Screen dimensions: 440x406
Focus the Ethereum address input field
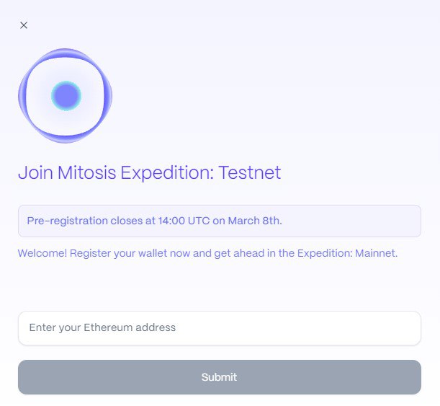(220, 328)
